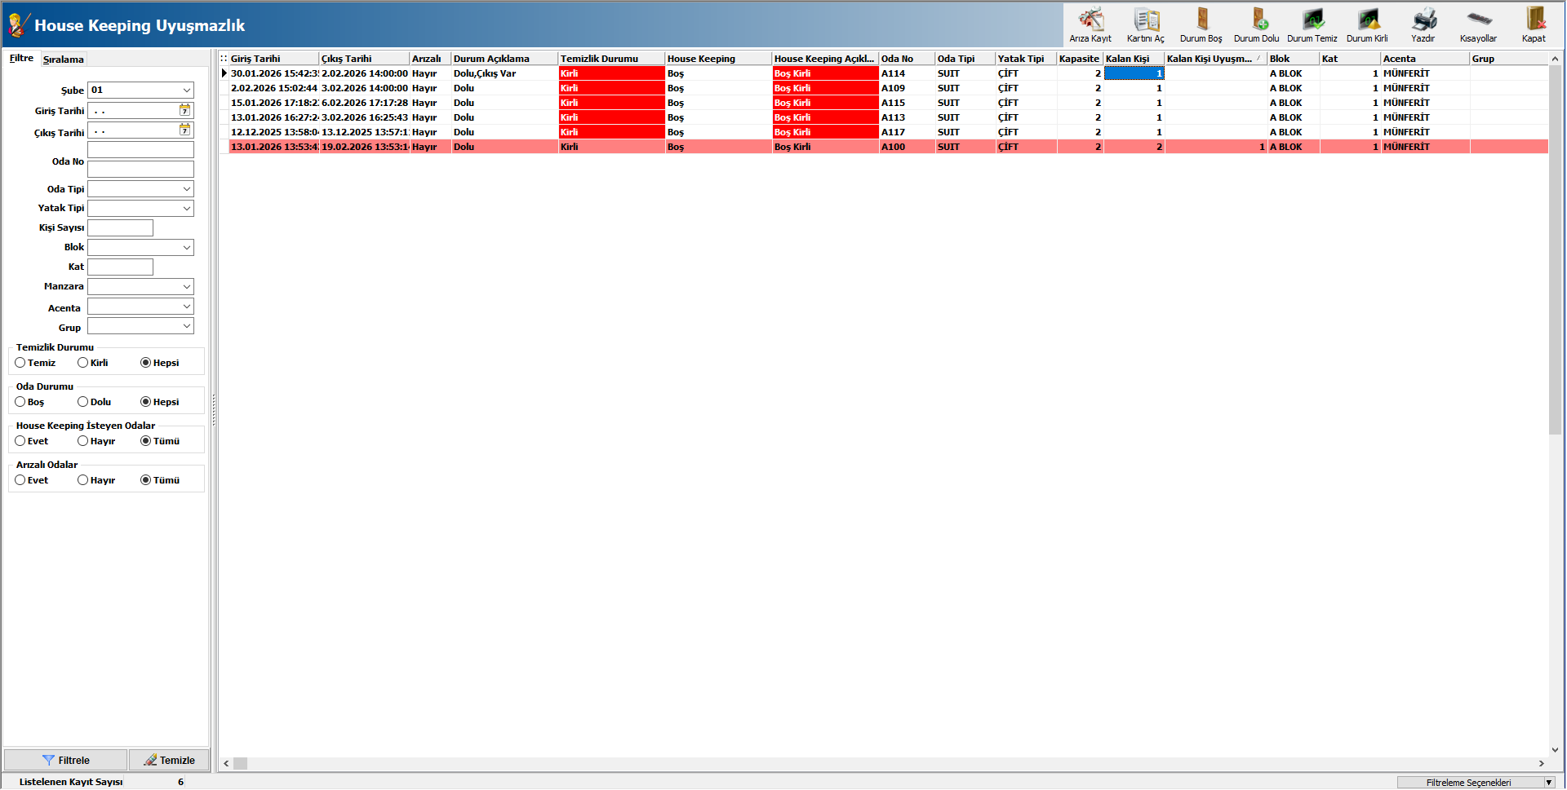Screen dimensions: 1567x790
Task: Open Kısayollar shortcuts
Action: (1478, 25)
